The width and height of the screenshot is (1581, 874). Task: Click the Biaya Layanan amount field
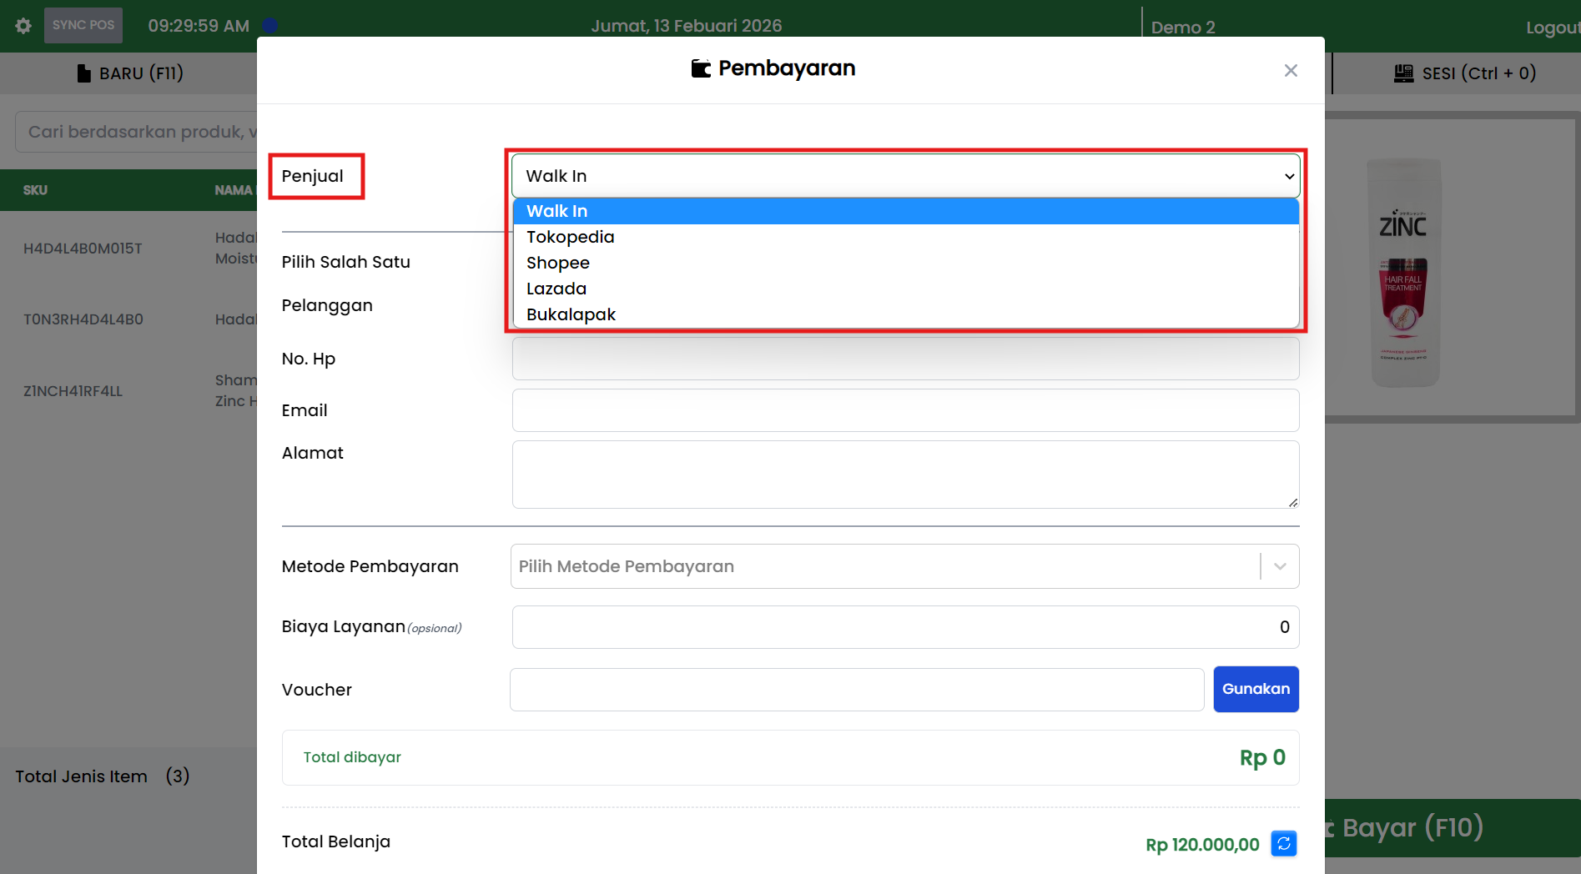tap(905, 627)
